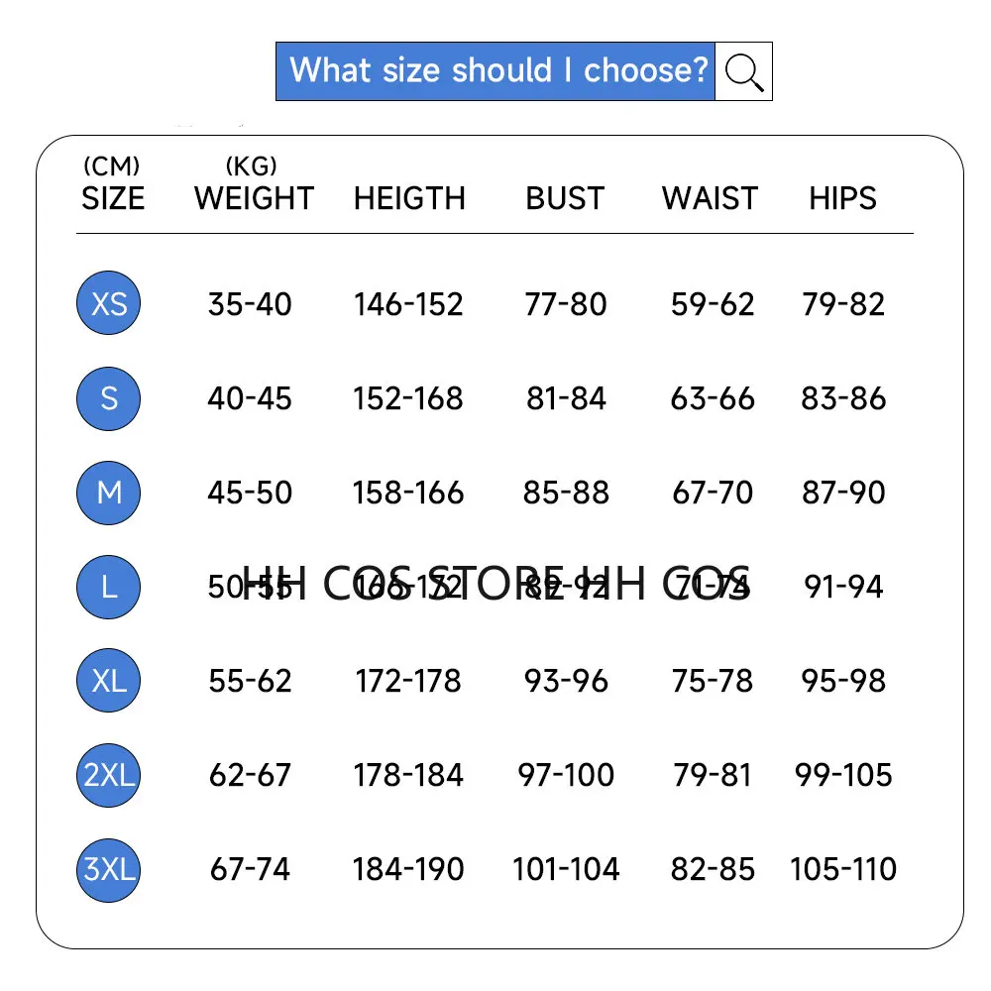The image size is (991, 991).
Task: Click the SIZE column header
Action: pyautogui.click(x=113, y=198)
